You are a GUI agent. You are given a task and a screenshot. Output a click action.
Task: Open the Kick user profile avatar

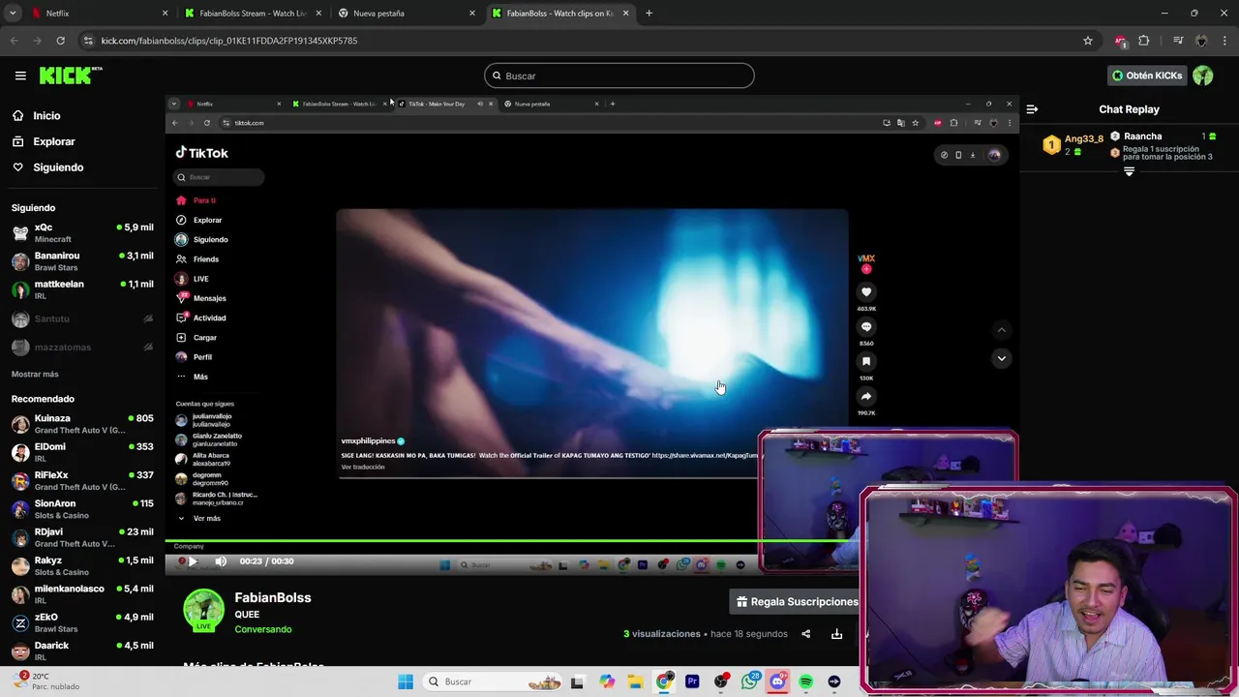[x=1203, y=76]
